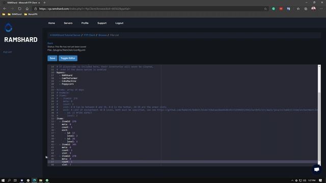Add this page to favorites star in address bar

click(x=265, y=9)
